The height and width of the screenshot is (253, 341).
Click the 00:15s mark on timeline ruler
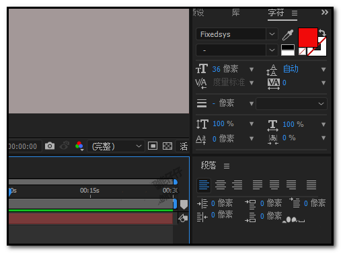point(89,191)
